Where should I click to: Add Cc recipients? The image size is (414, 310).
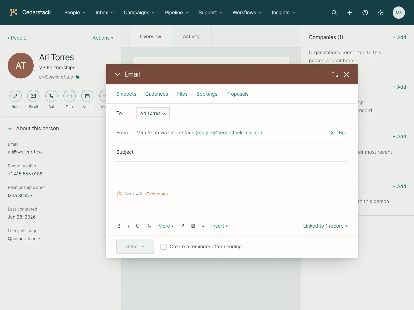pyautogui.click(x=331, y=133)
